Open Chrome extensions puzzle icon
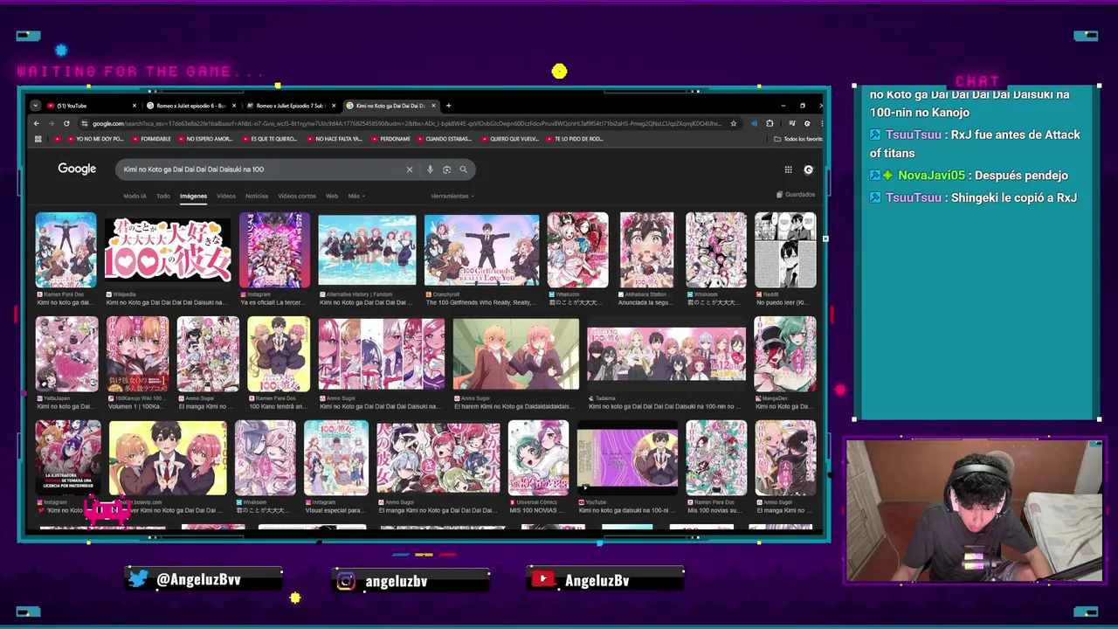1118x629 pixels. click(769, 123)
